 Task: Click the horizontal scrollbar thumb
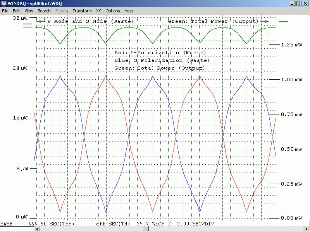point(146,229)
